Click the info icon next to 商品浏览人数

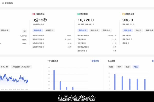click(43, 35)
